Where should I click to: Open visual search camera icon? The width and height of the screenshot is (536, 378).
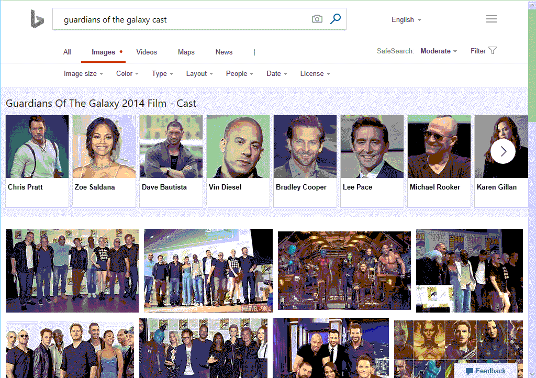(x=317, y=19)
